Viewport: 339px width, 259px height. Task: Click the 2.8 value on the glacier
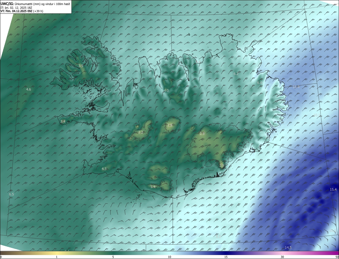(x=170, y=125)
